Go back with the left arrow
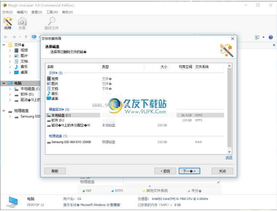 pyautogui.click(x=6, y=37)
